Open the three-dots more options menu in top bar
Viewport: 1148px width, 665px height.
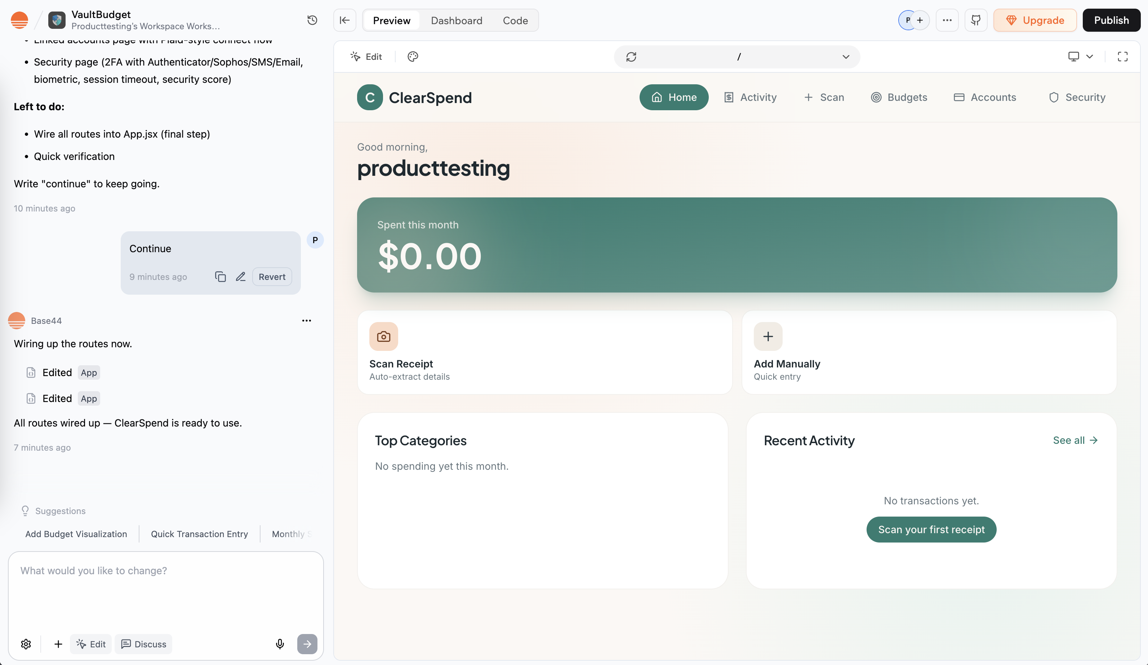coord(947,20)
